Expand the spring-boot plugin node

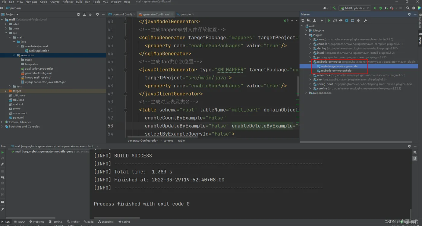point(310,84)
